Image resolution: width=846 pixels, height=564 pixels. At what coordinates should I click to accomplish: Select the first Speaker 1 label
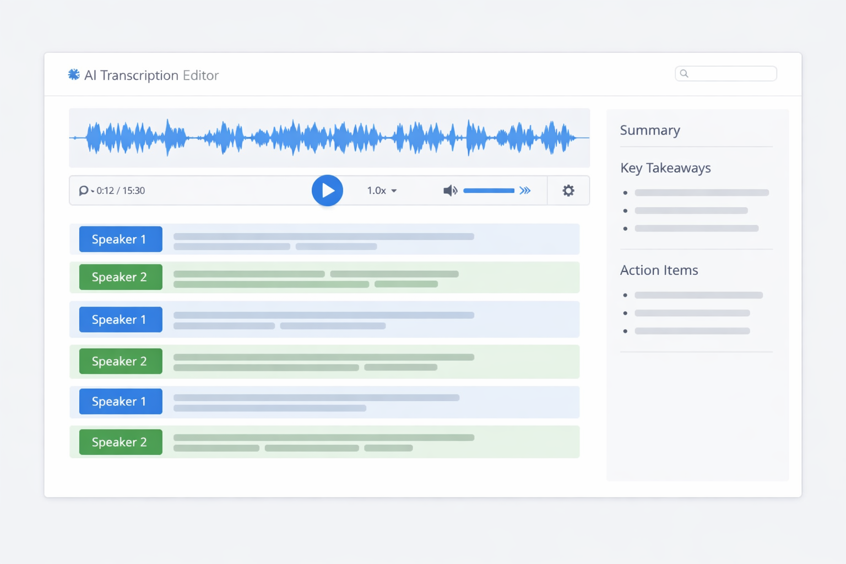(120, 239)
